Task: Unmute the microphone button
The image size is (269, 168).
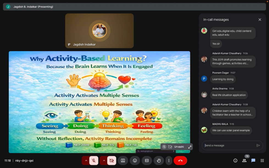Action: point(94,161)
